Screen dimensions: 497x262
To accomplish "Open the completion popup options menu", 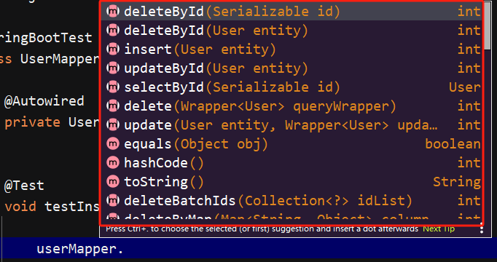I will pos(482,228).
